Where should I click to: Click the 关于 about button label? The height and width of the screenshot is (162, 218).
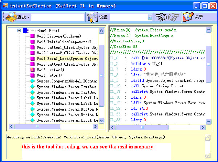[x=199, y=17]
